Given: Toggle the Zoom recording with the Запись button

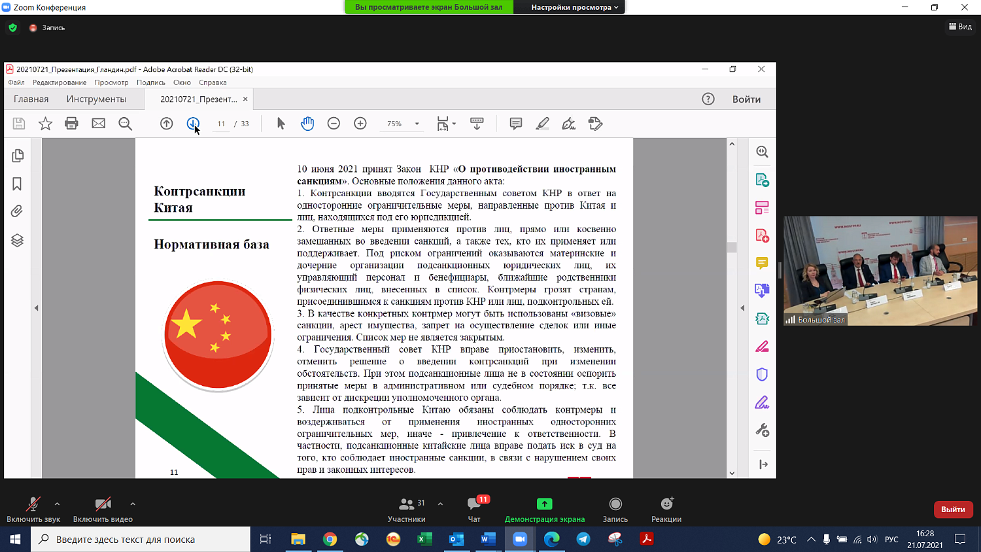Looking at the screenshot, I should 615,509.
